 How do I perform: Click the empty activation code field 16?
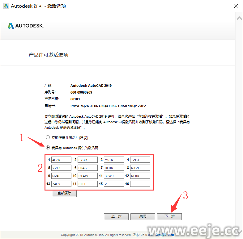point(140,184)
